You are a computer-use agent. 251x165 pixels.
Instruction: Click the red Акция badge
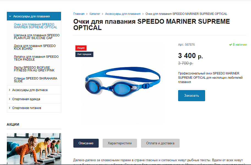click(81, 48)
